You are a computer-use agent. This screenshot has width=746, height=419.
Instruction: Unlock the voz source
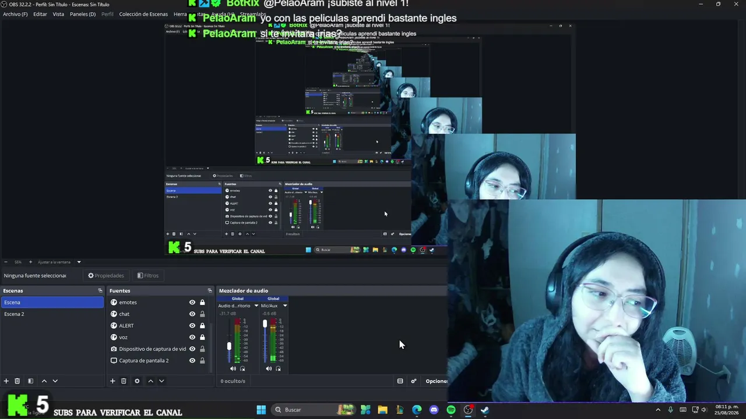[202, 338]
